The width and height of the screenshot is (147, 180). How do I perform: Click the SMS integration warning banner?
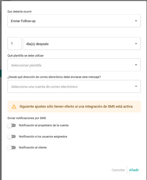coord(74,107)
